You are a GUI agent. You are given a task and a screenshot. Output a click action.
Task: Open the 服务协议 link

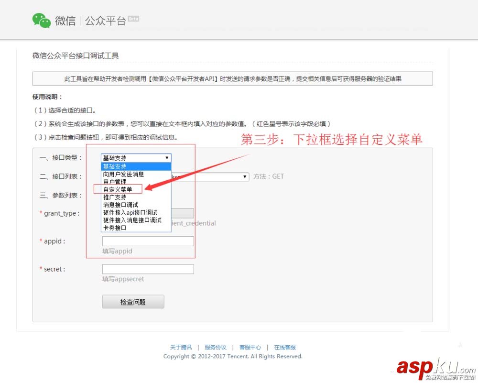pyautogui.click(x=216, y=347)
